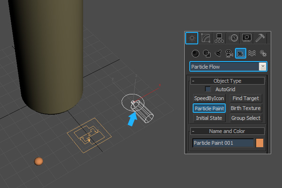282x188 pixels.
Task: Select the Space Warps category icon
Action: [251, 54]
